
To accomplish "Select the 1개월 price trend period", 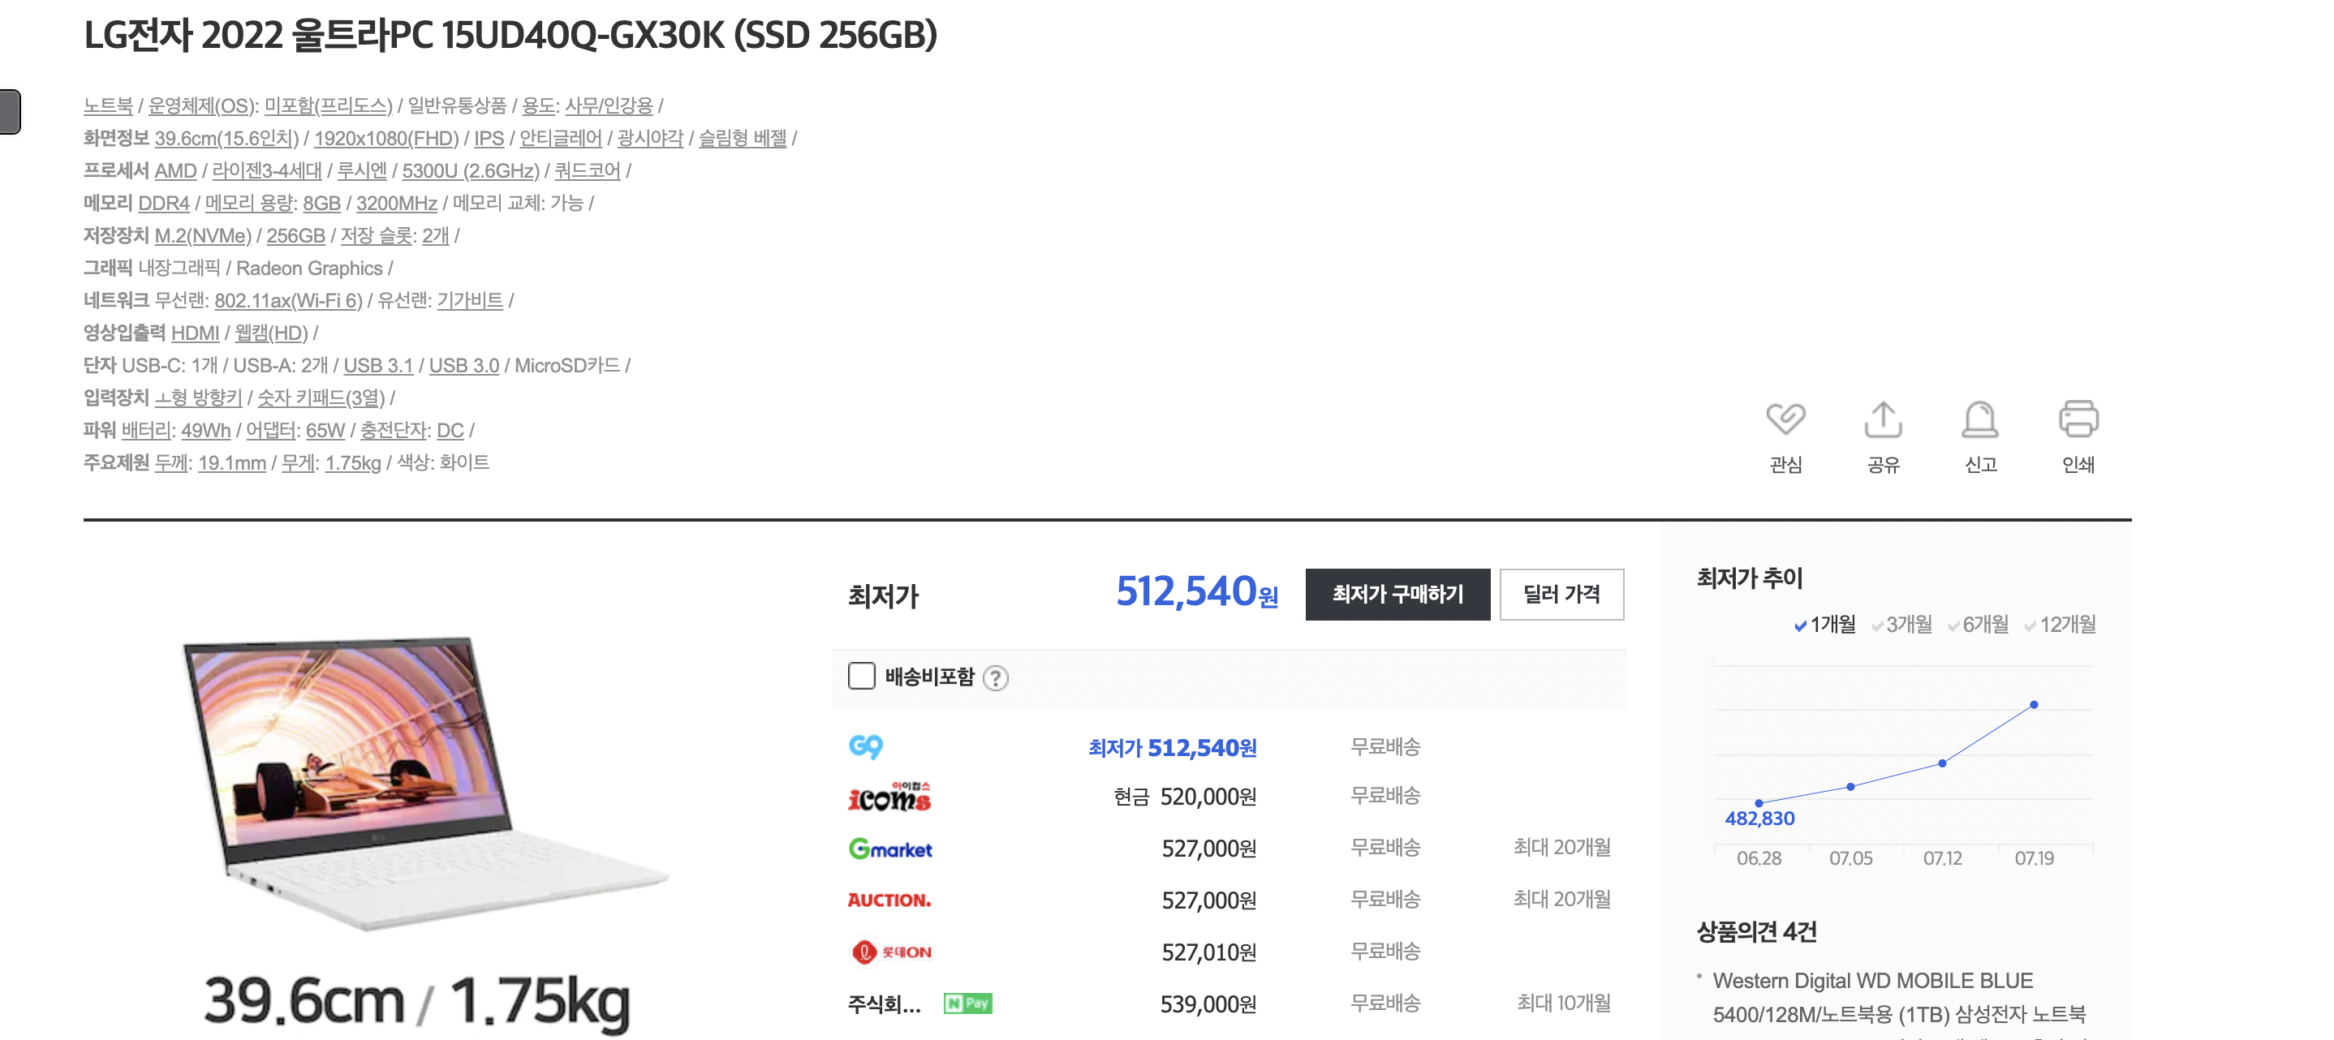I will 1825,624.
